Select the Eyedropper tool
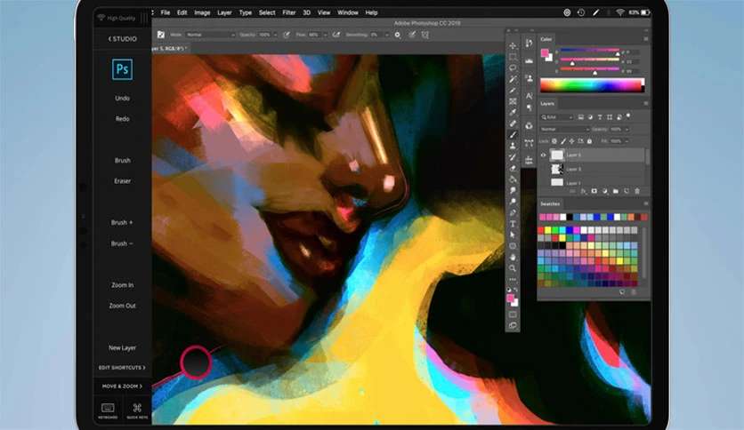This screenshot has width=744, height=430. (x=513, y=112)
